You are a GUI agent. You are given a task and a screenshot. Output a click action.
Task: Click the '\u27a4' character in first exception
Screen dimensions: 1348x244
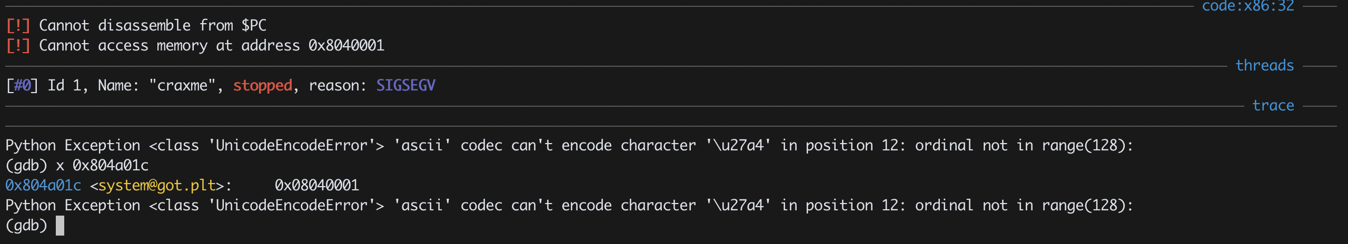(738, 145)
